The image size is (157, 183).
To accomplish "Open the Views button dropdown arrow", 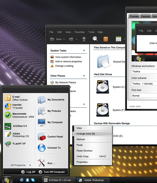I will [x=124, y=39].
